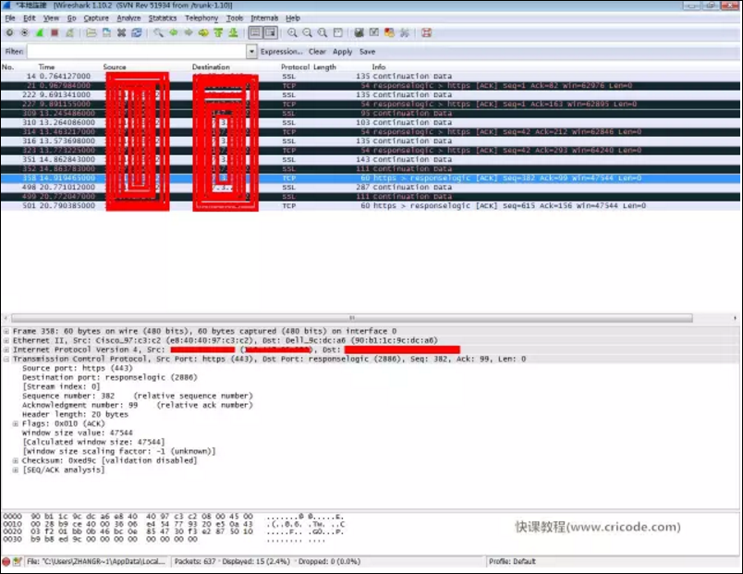Click the red Stop capture toolbar icon
Viewport: 743px width, 574px height.
pyautogui.click(x=55, y=32)
